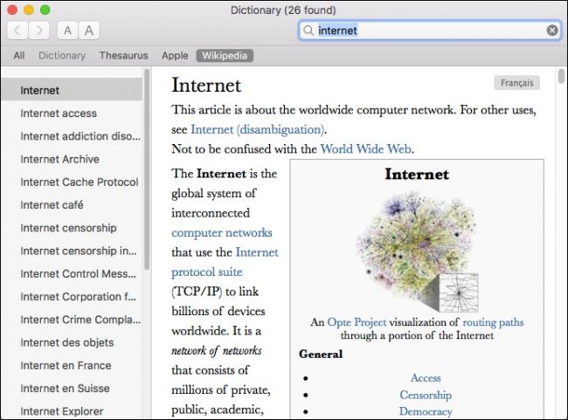Open the 'Democracy' link under General
Viewport: 568px width, 420px height.
(426, 411)
